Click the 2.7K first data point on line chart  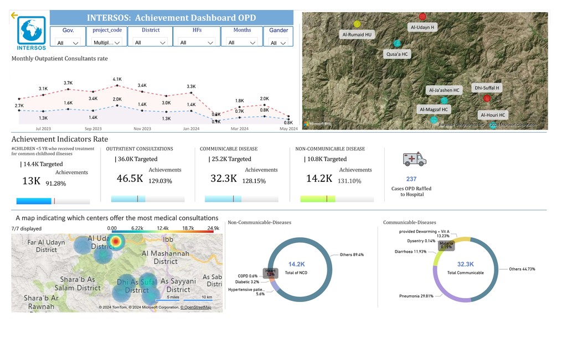coord(19,98)
